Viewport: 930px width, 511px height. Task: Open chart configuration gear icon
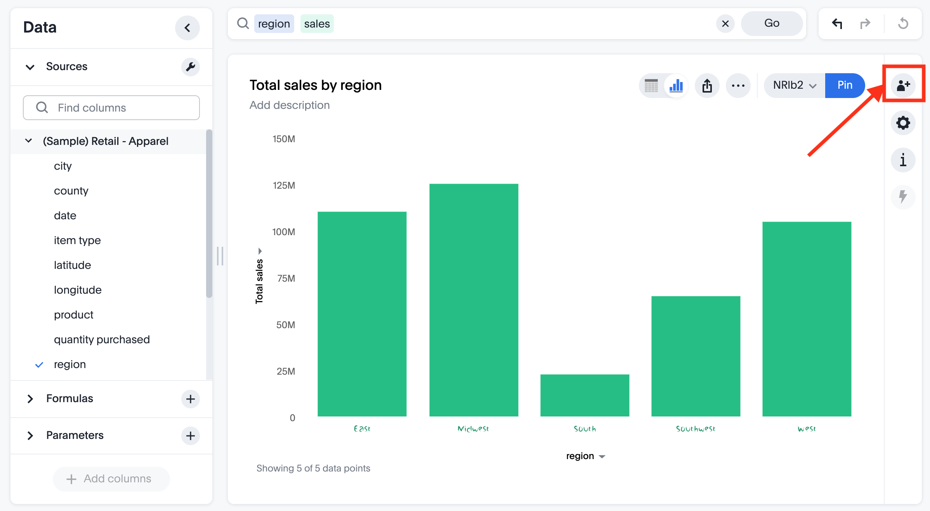903,123
